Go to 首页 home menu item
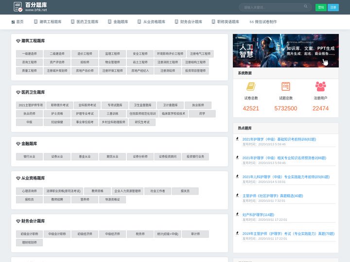The image size is (350, 262). pos(17,22)
